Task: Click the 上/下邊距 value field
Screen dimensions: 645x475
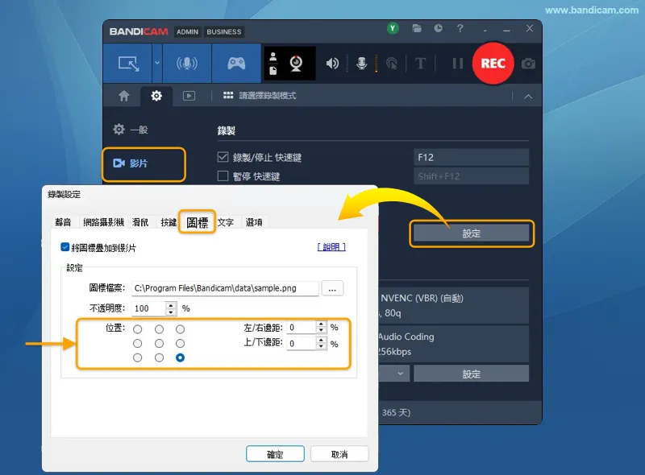Action: tap(302, 344)
